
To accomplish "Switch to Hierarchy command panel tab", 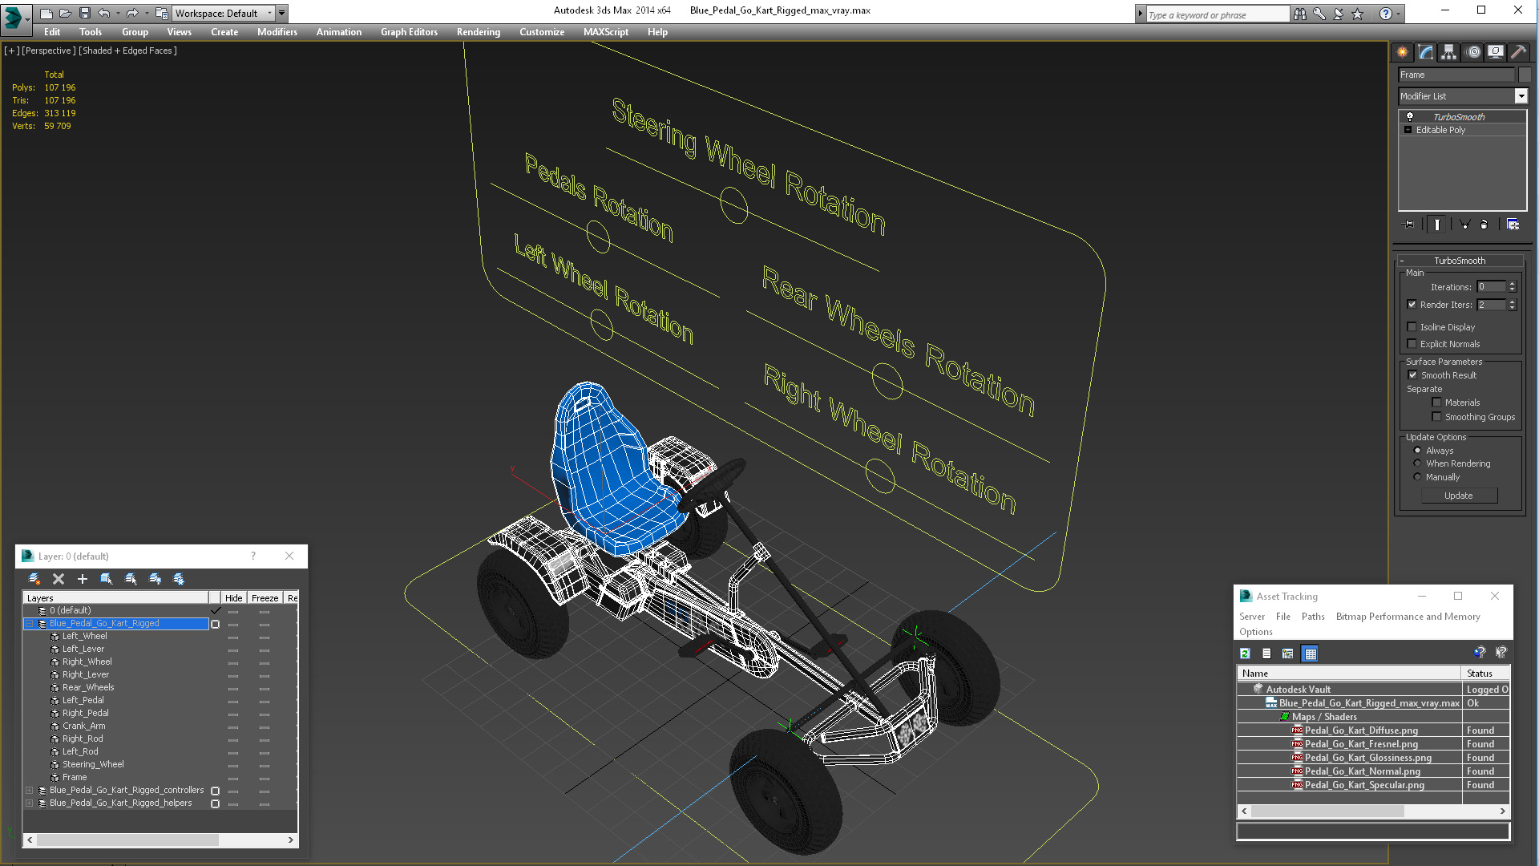I will pos(1448,52).
